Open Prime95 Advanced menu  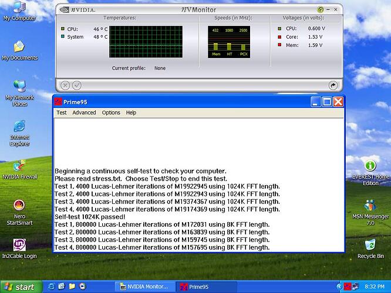click(x=84, y=113)
